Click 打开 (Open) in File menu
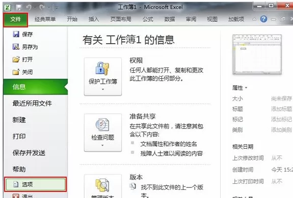The height and width of the screenshot is (198, 293). tap(22, 59)
